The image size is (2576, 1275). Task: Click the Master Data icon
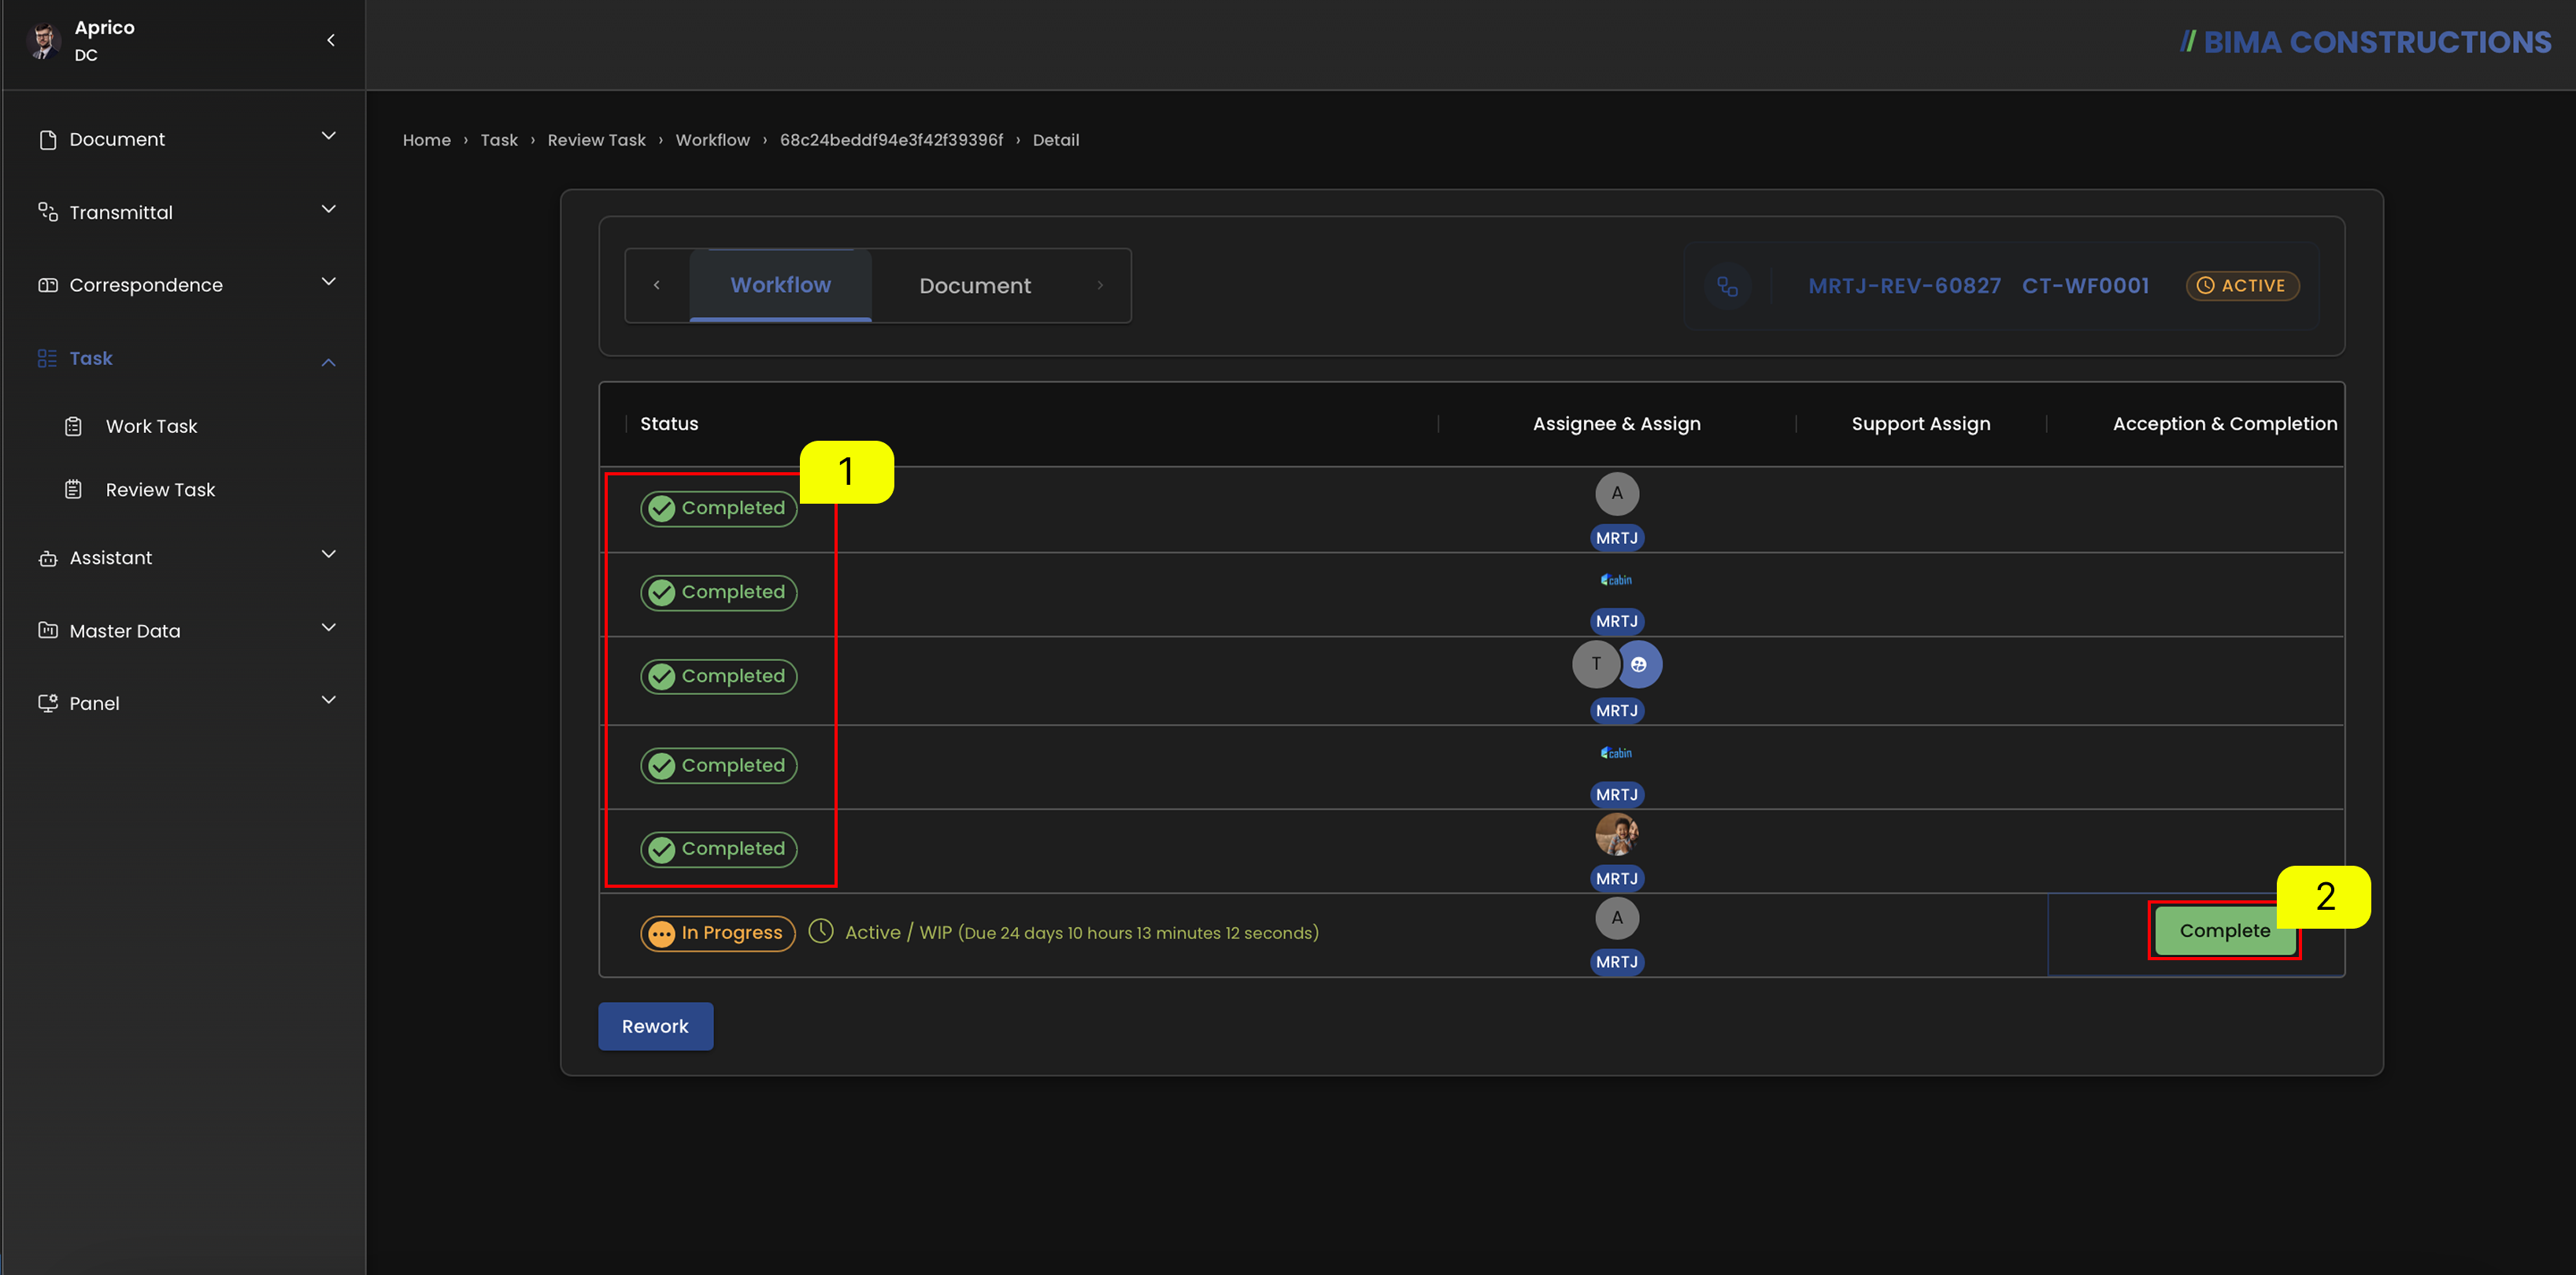[x=47, y=630]
